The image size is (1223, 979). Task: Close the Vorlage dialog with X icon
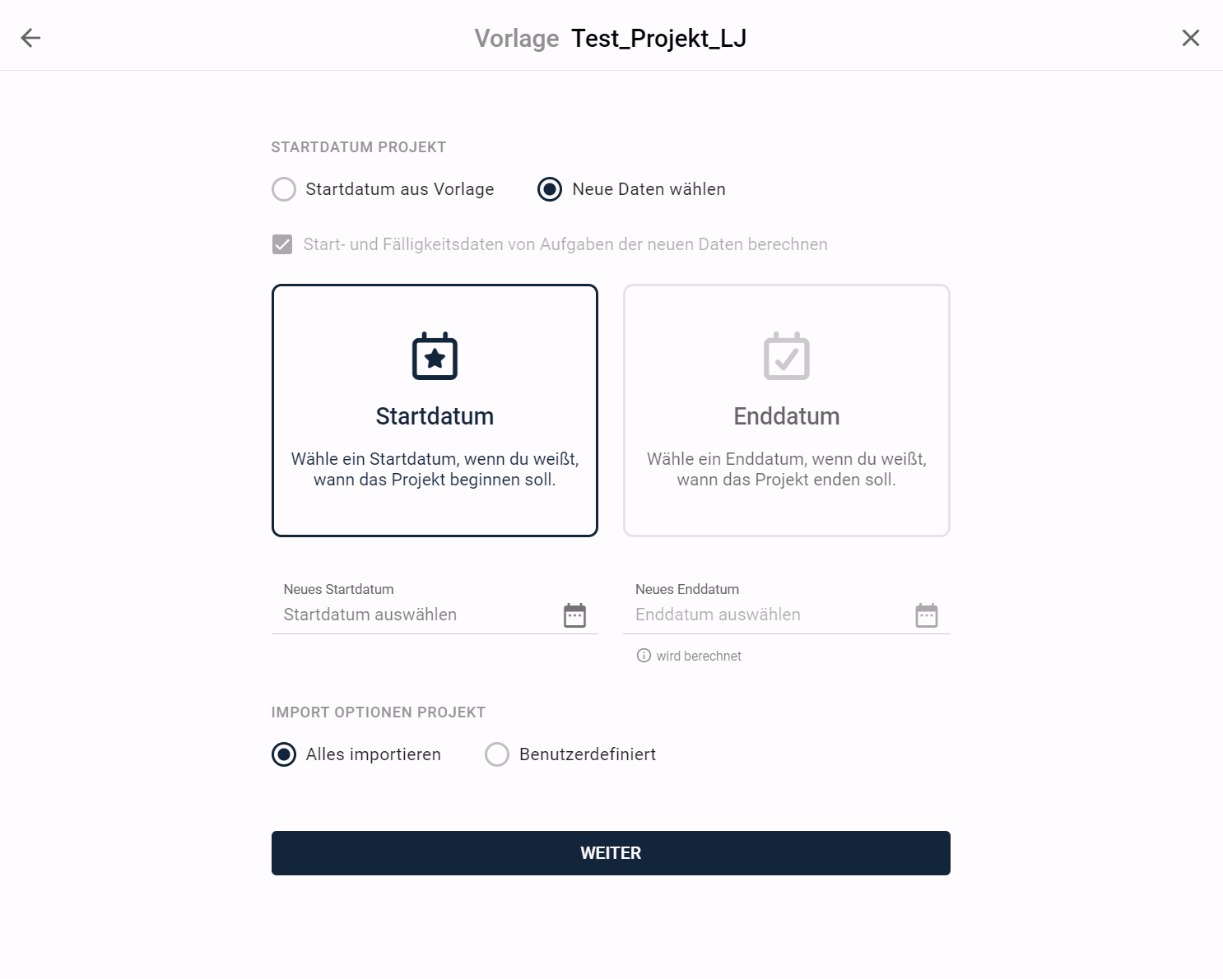pos(1190,38)
